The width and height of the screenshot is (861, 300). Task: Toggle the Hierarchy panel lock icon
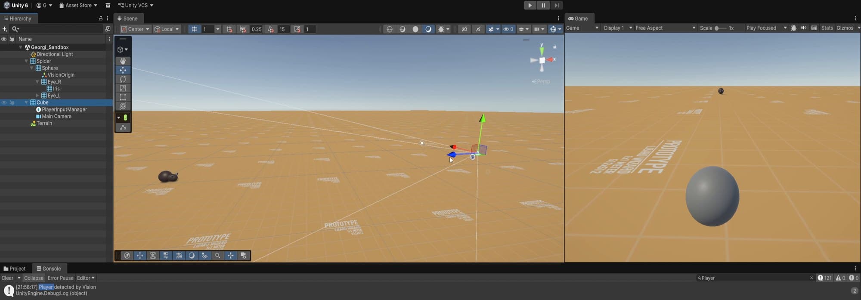point(101,19)
